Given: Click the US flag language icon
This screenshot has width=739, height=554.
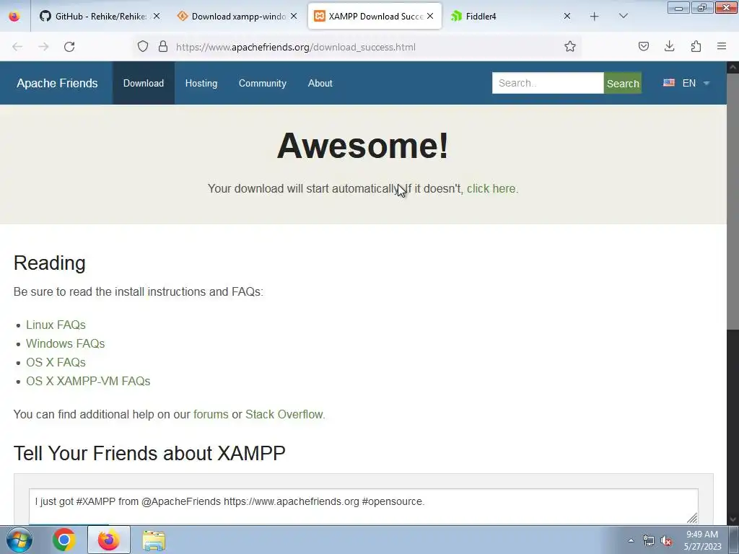Looking at the screenshot, I should click(669, 83).
